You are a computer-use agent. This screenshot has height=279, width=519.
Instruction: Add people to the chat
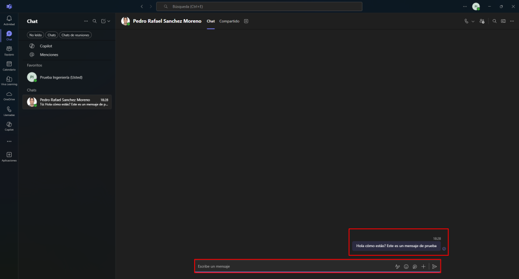click(482, 21)
